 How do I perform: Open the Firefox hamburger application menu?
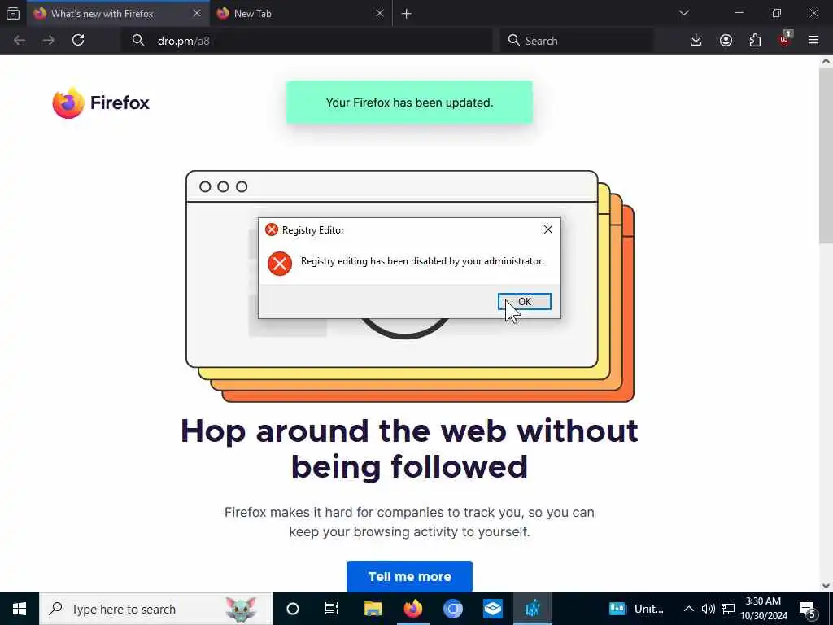(x=813, y=41)
